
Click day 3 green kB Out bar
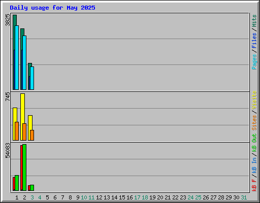[x=32, y=188]
